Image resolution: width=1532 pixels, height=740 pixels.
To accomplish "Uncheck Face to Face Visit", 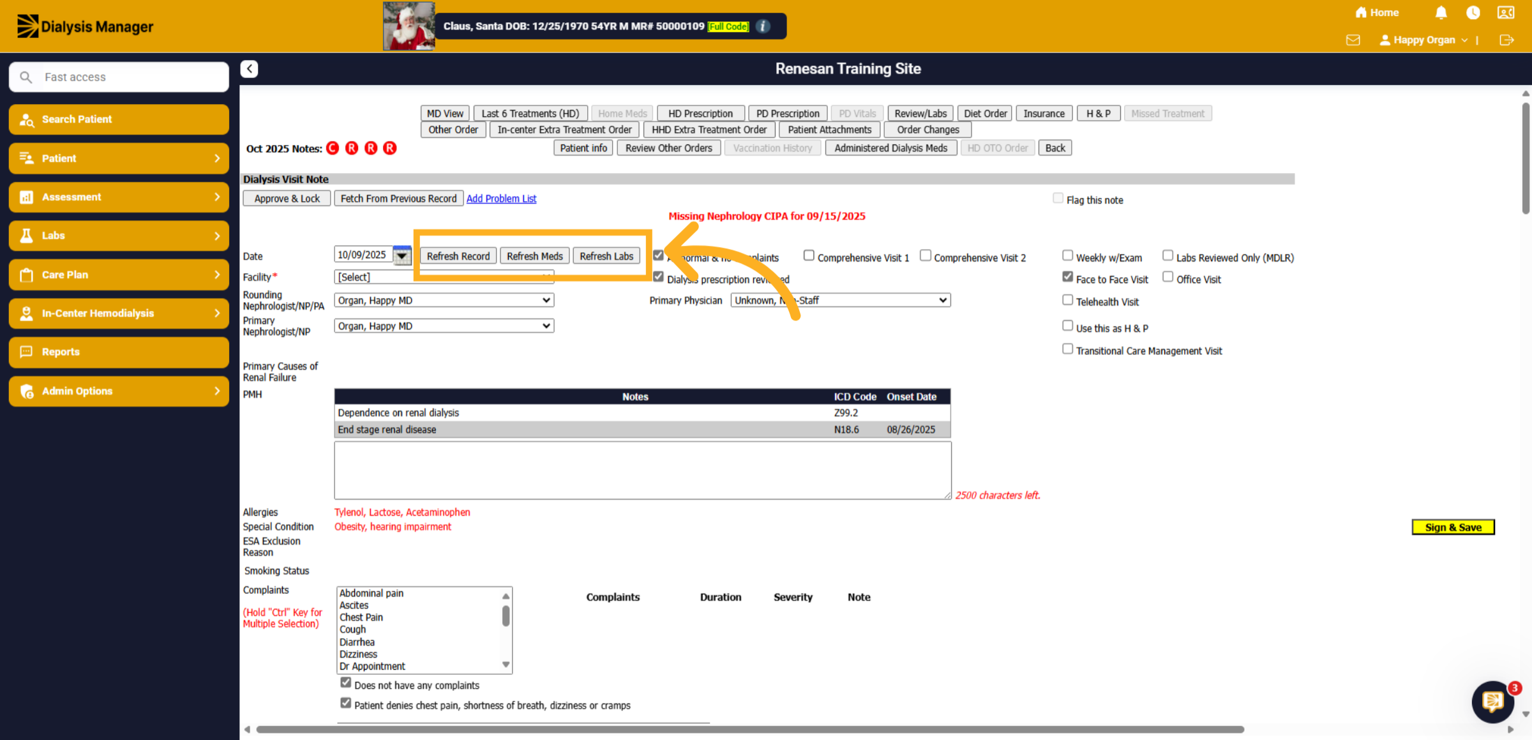I will click(1067, 277).
